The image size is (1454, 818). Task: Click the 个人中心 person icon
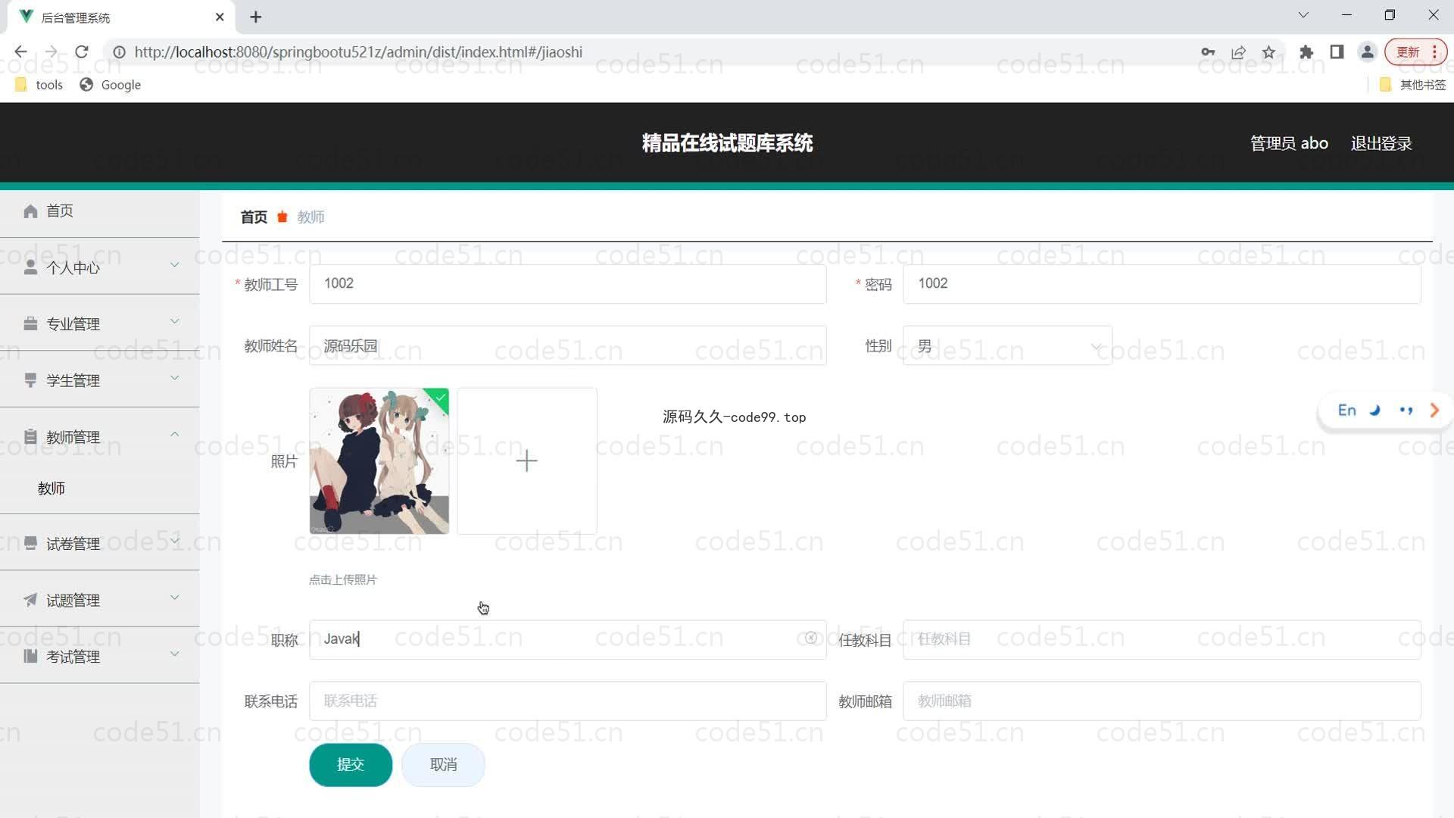point(30,267)
